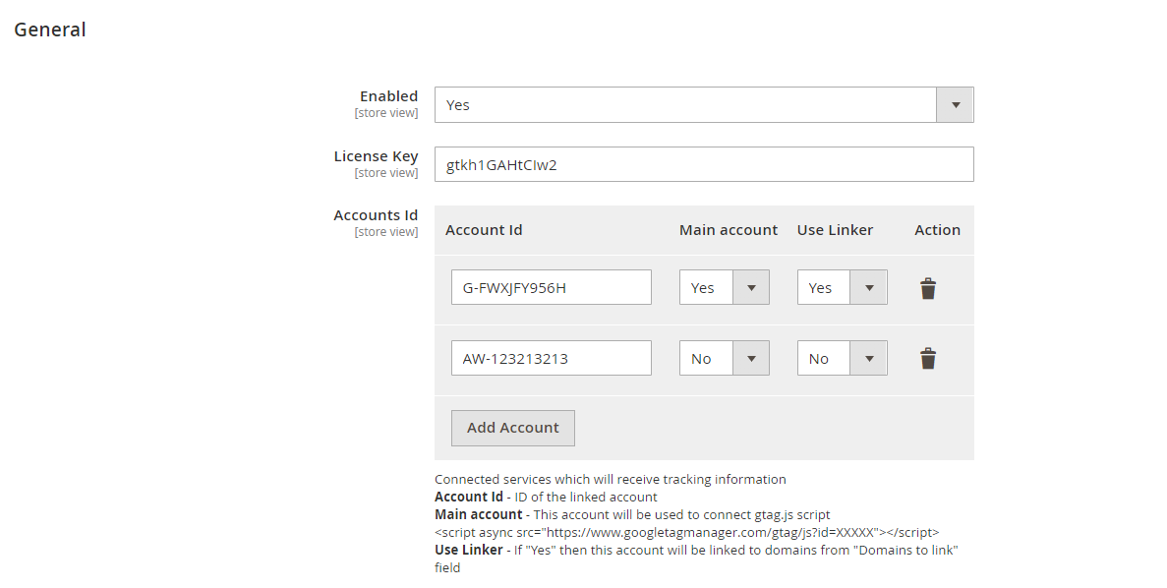Click the Enabled field label
The width and height of the screenshot is (1167, 588).
(x=388, y=96)
